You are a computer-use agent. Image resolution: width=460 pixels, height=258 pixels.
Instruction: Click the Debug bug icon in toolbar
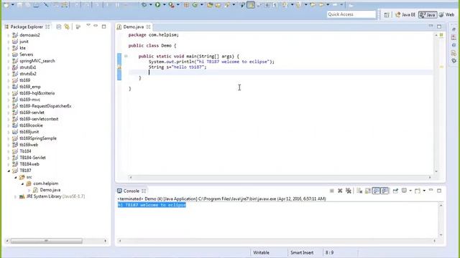pos(144,5)
